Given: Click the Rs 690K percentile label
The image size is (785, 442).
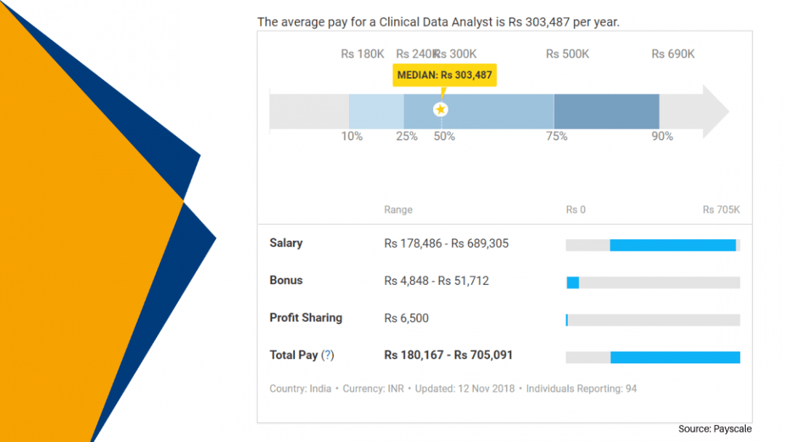Looking at the screenshot, I should coord(673,54).
